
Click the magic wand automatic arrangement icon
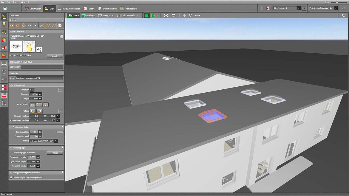(x=42, y=26)
